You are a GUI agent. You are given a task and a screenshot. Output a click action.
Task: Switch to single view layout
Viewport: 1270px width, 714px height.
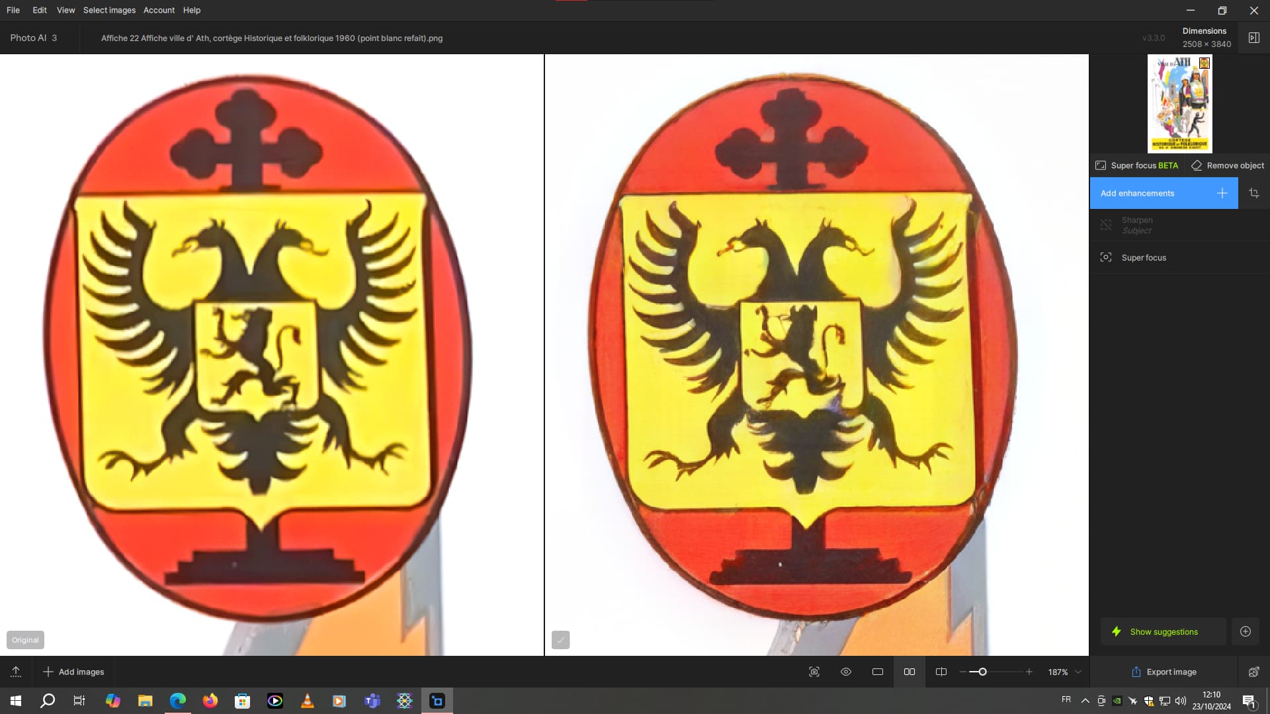pyautogui.click(x=878, y=672)
